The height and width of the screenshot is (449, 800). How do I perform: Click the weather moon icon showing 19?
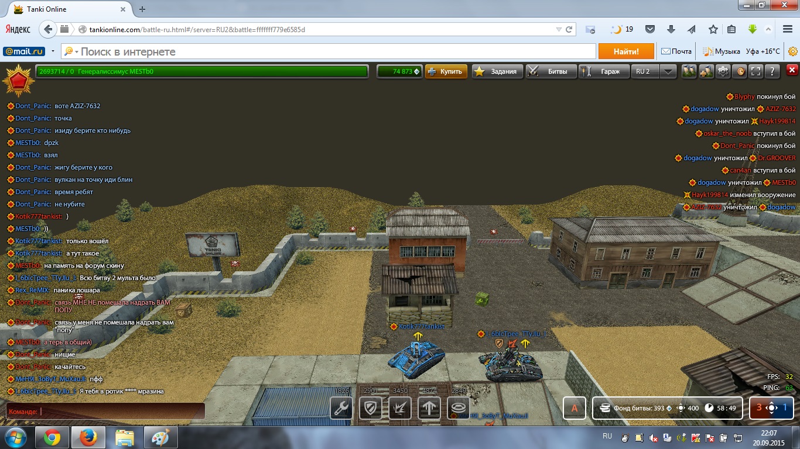(621, 29)
